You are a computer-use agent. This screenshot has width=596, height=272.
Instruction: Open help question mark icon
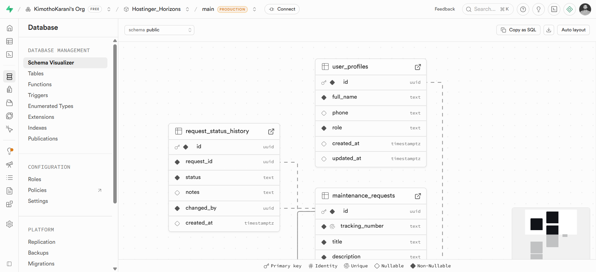coord(523,9)
